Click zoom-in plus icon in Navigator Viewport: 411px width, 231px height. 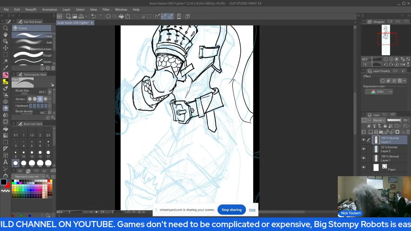[391, 59]
